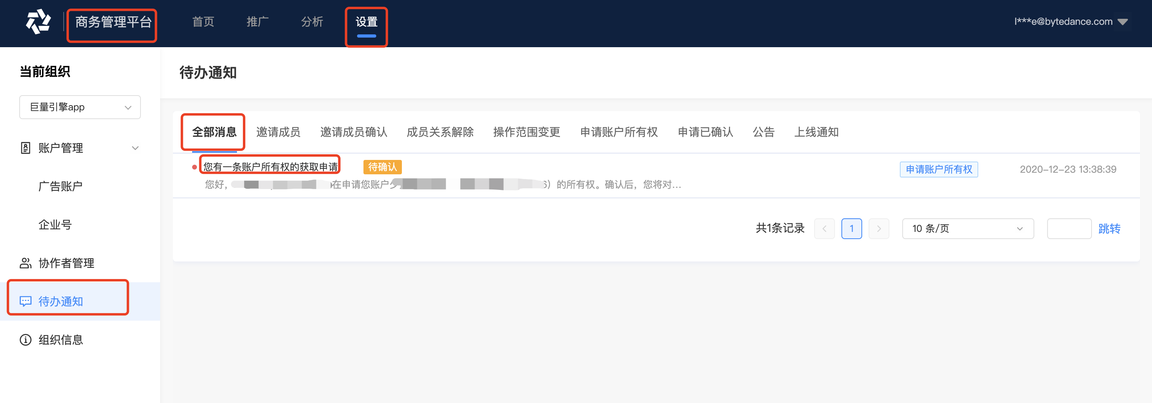Click the 协作者管理 people icon

[x=26, y=263]
